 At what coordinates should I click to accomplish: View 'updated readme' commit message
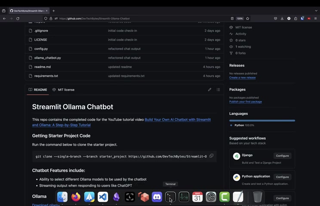[120, 67]
